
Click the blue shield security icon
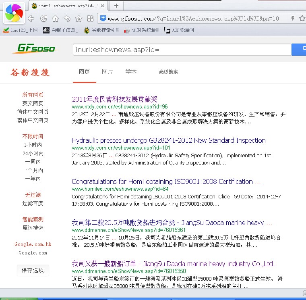[x=103, y=19]
